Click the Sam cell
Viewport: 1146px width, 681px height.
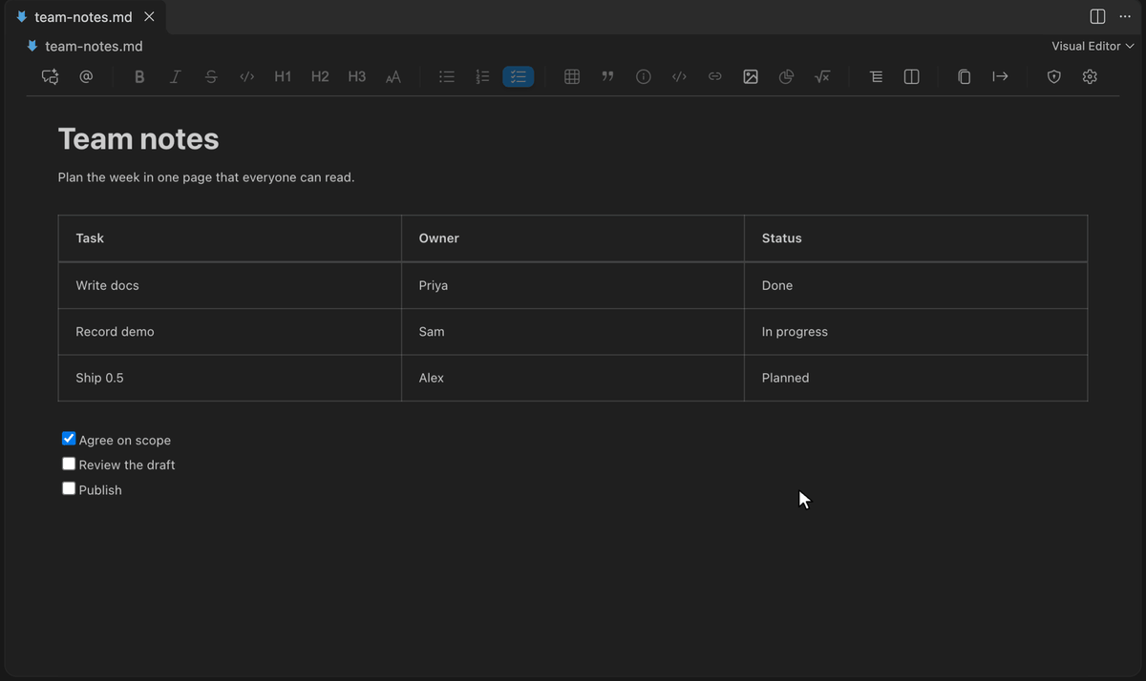click(x=573, y=332)
